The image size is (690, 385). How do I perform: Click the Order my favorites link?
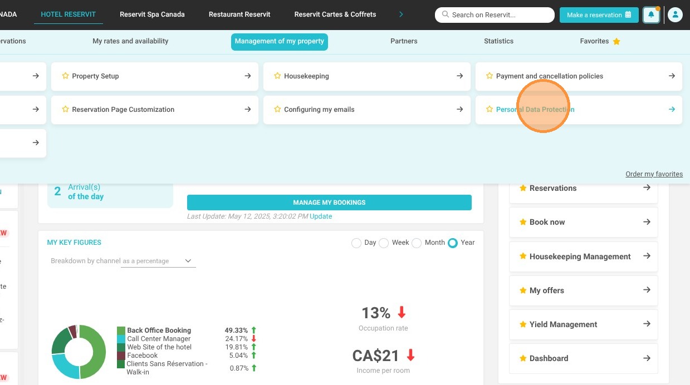654,174
